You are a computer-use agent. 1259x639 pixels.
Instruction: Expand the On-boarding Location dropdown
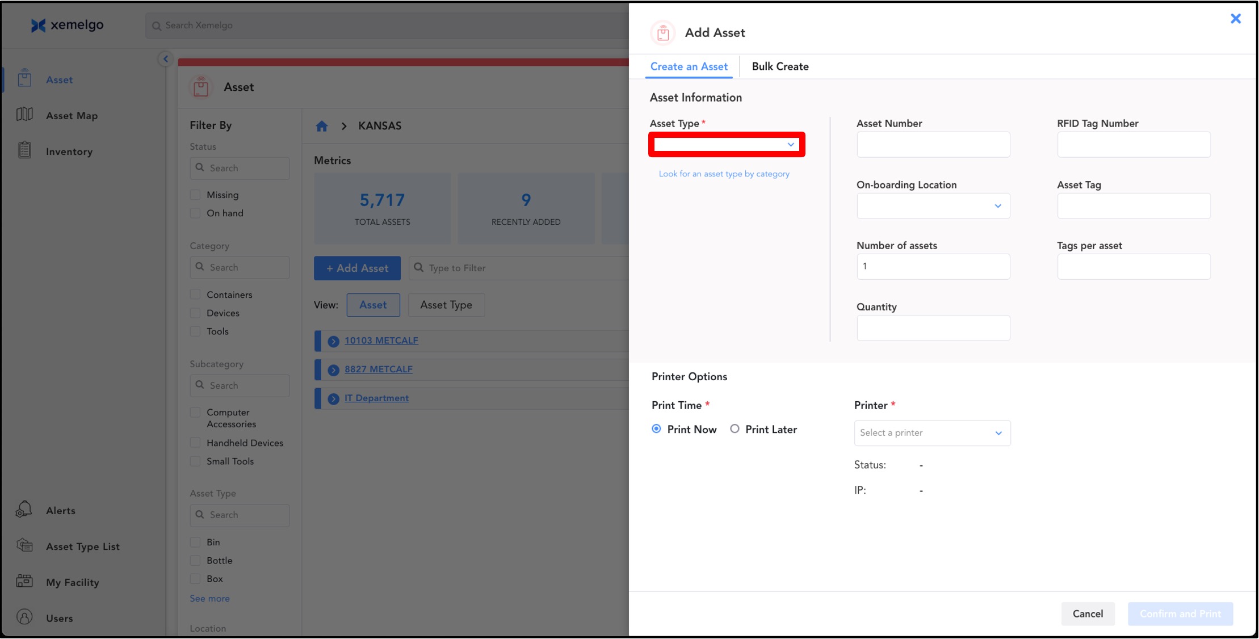point(933,206)
